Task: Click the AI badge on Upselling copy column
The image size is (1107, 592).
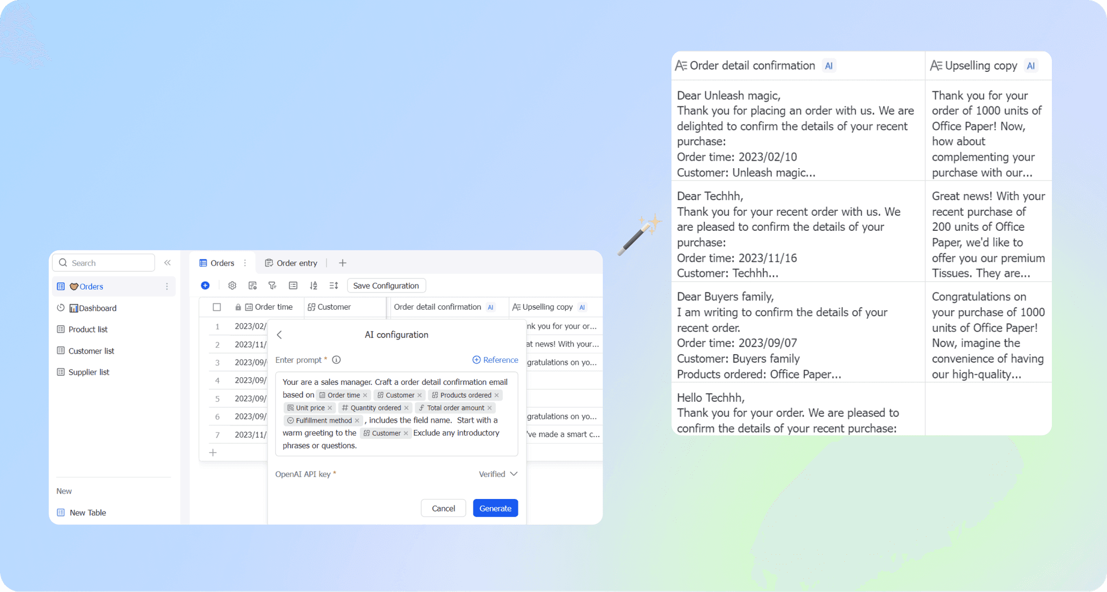Action: tap(582, 307)
